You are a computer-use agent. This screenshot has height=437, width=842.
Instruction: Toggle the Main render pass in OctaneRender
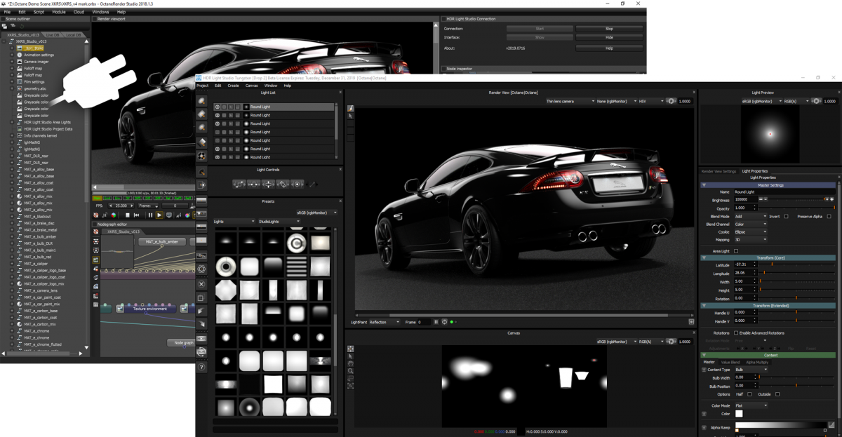click(x=98, y=198)
